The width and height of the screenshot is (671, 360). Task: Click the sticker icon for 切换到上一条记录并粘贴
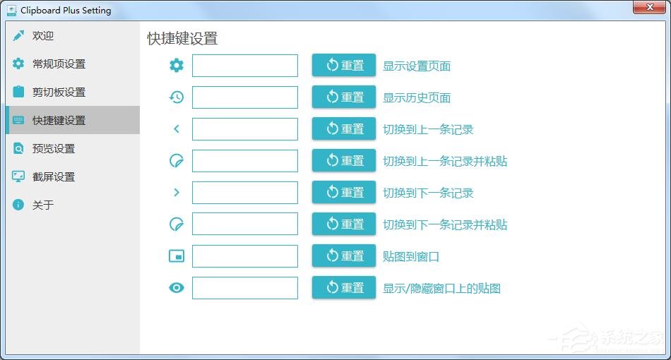point(177,161)
